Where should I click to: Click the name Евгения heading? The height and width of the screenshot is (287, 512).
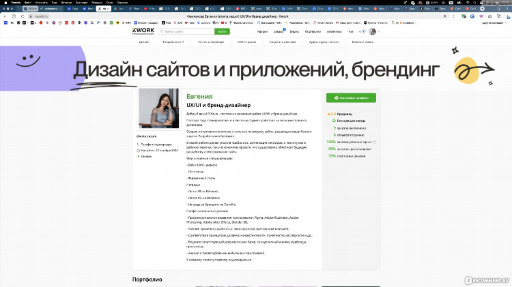pyautogui.click(x=199, y=97)
